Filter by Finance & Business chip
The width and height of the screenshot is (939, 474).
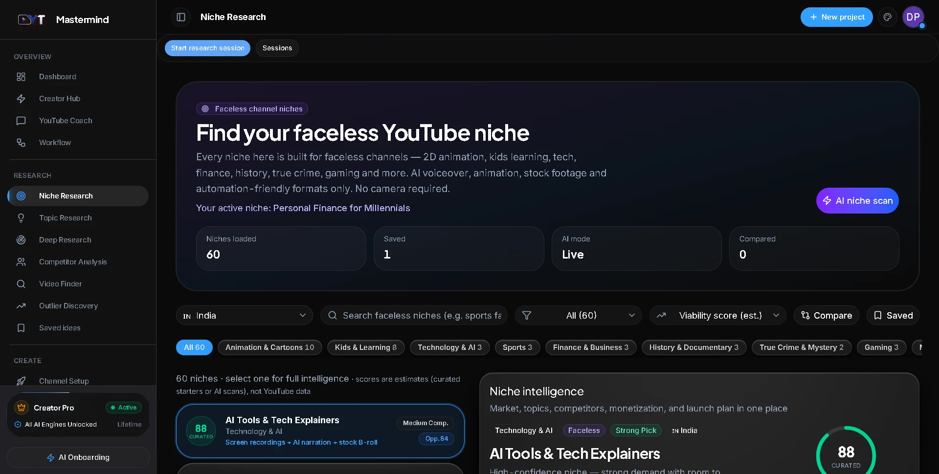[591, 347]
